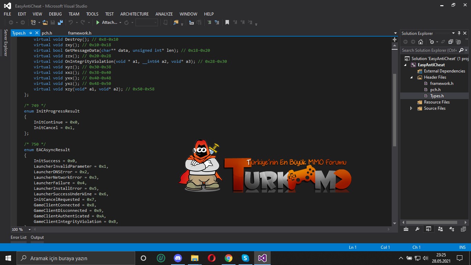Image resolution: width=471 pixels, height=265 pixels.
Task: Open the Class View panel icon
Action: tap(452, 229)
